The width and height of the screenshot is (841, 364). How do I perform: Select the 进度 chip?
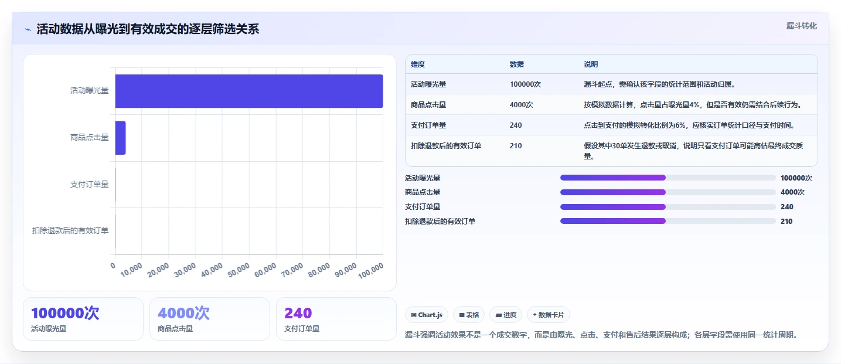click(506, 315)
